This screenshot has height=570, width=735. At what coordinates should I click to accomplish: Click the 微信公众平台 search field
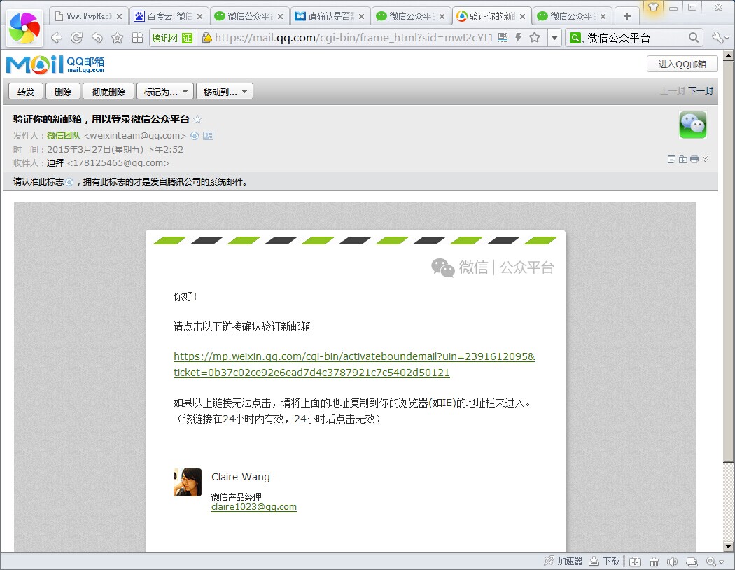point(635,38)
